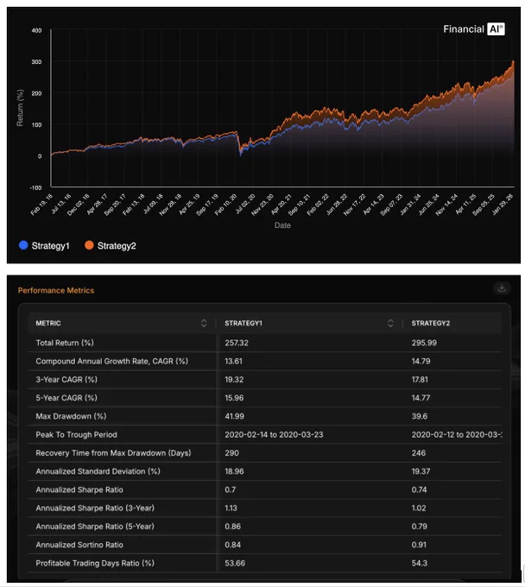
Task: Click the METRIC column header text
Action: 48,323
